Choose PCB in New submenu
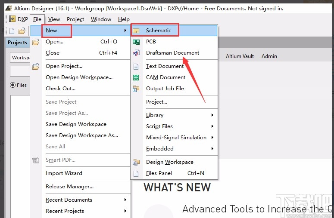 pyautogui.click(x=174, y=42)
